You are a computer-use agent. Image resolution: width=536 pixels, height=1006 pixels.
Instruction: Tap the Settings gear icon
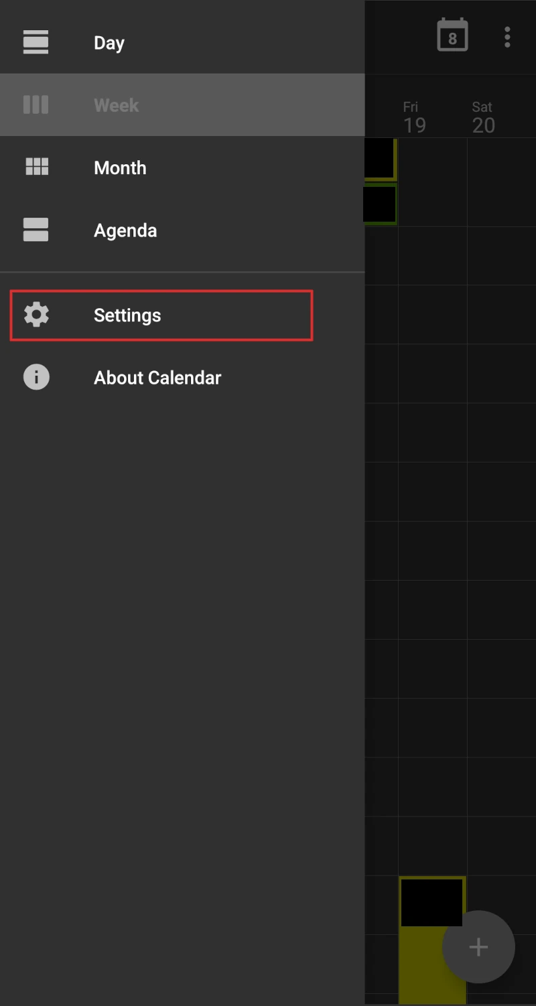tap(36, 315)
